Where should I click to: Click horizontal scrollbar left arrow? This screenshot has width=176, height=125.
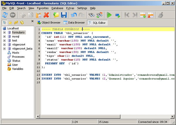[x=38, y=117]
